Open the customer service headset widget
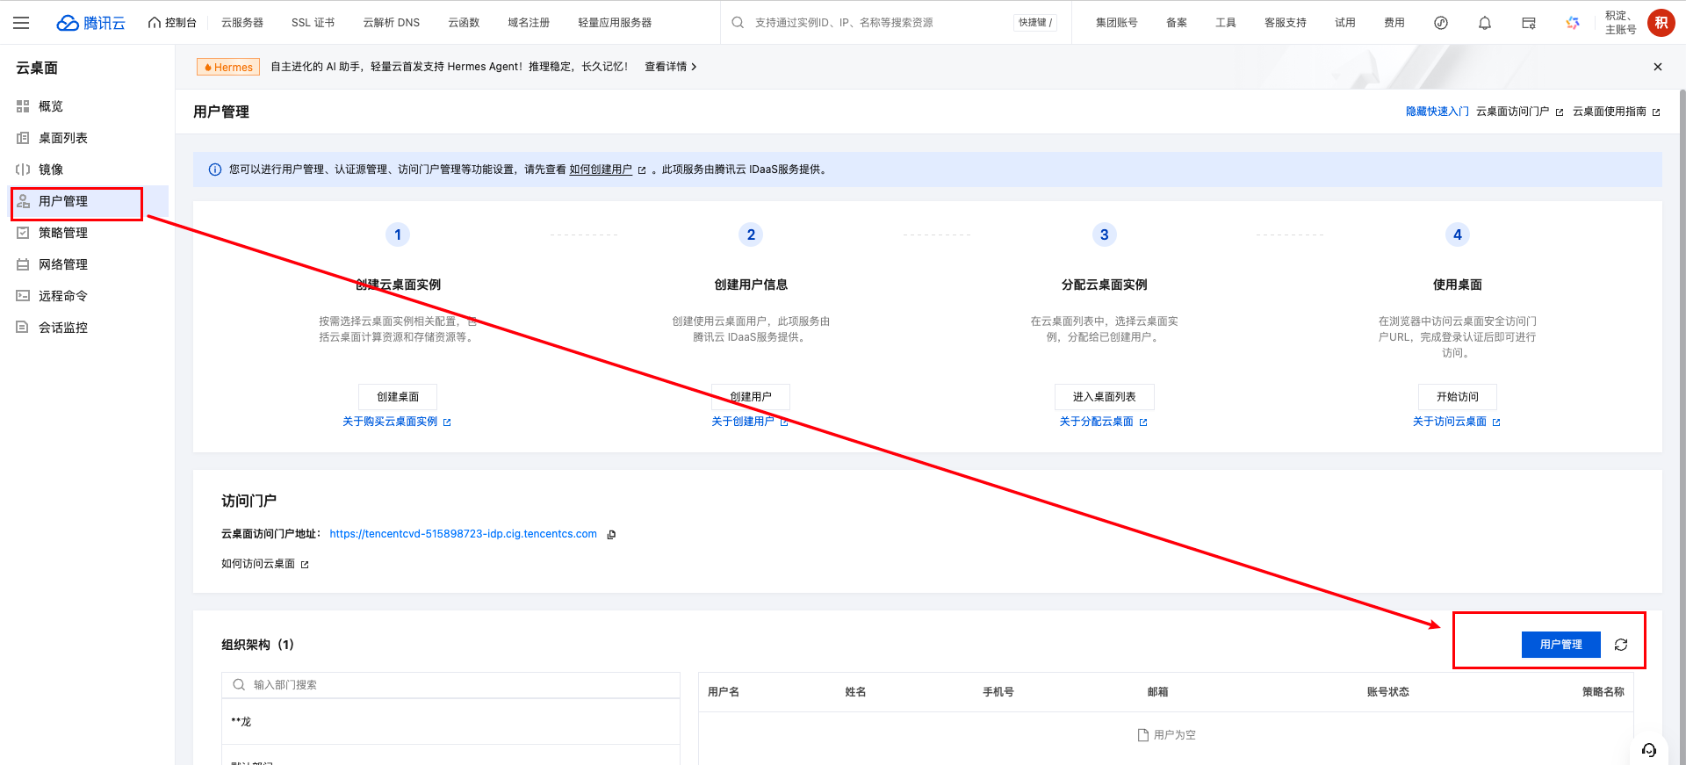 (x=1648, y=749)
